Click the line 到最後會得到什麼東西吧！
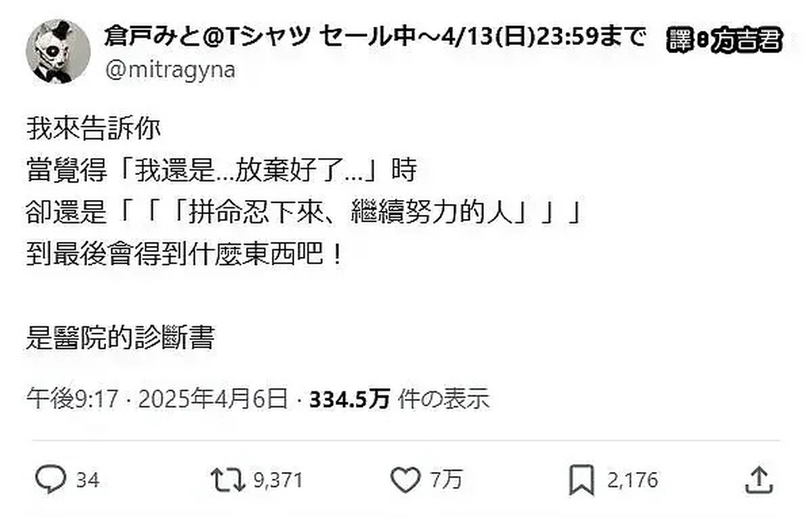Viewport: 810px width, 517px height. tap(184, 254)
